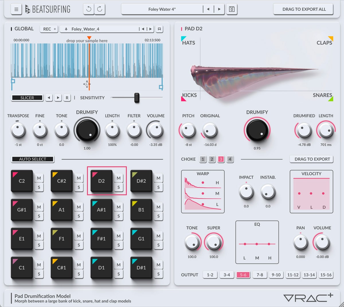Viewport: 344px width, 307px height.
Task: Click the VRAC+ logo
Action: tap(308, 298)
